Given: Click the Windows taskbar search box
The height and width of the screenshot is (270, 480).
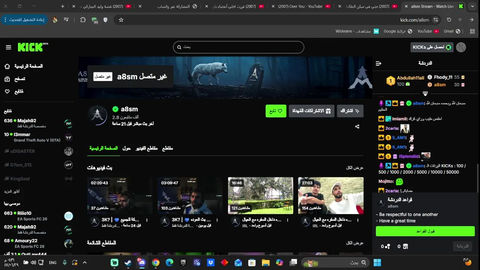Looking at the screenshot, I should pyautogui.click(x=336, y=262).
